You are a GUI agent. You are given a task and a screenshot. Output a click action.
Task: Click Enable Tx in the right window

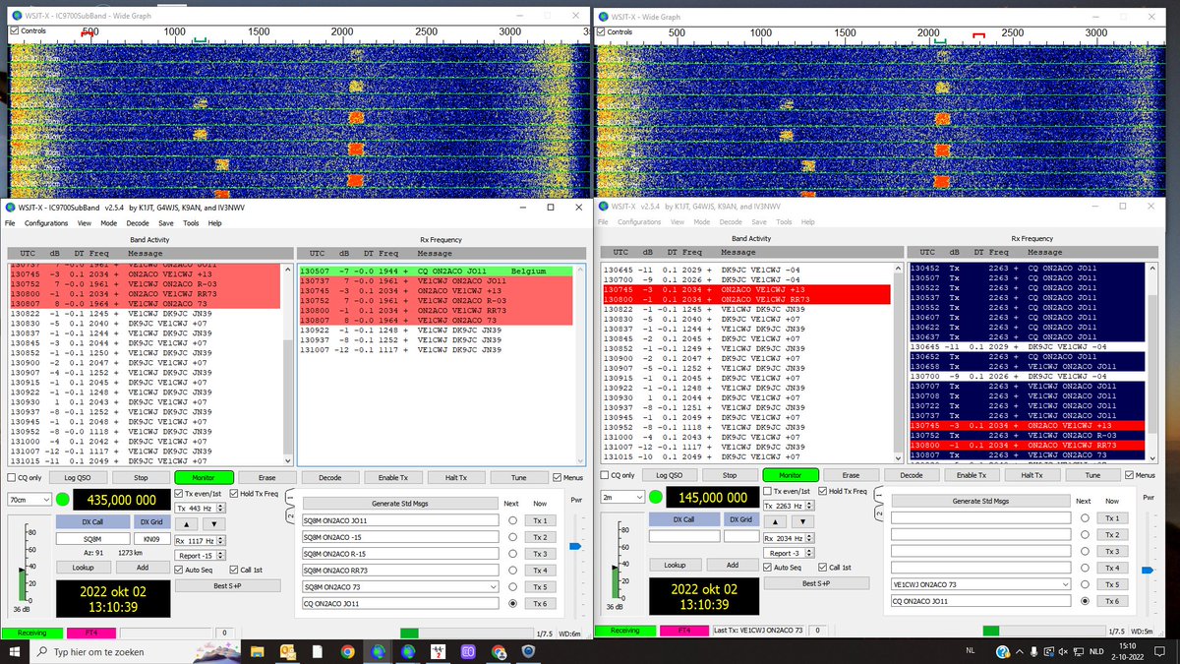[x=972, y=474]
